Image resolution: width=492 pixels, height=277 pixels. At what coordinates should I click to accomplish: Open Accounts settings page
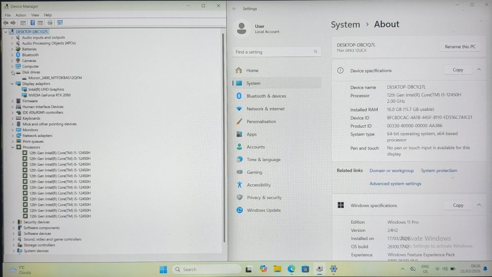click(277, 147)
